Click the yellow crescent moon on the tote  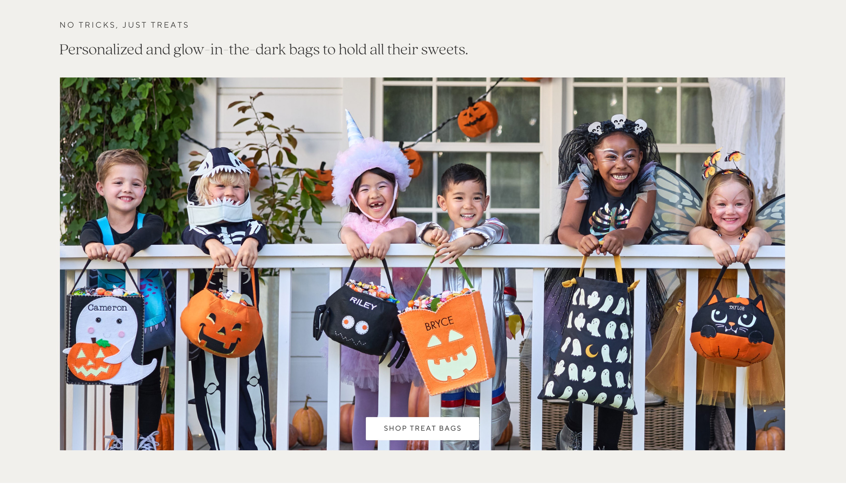tap(591, 350)
